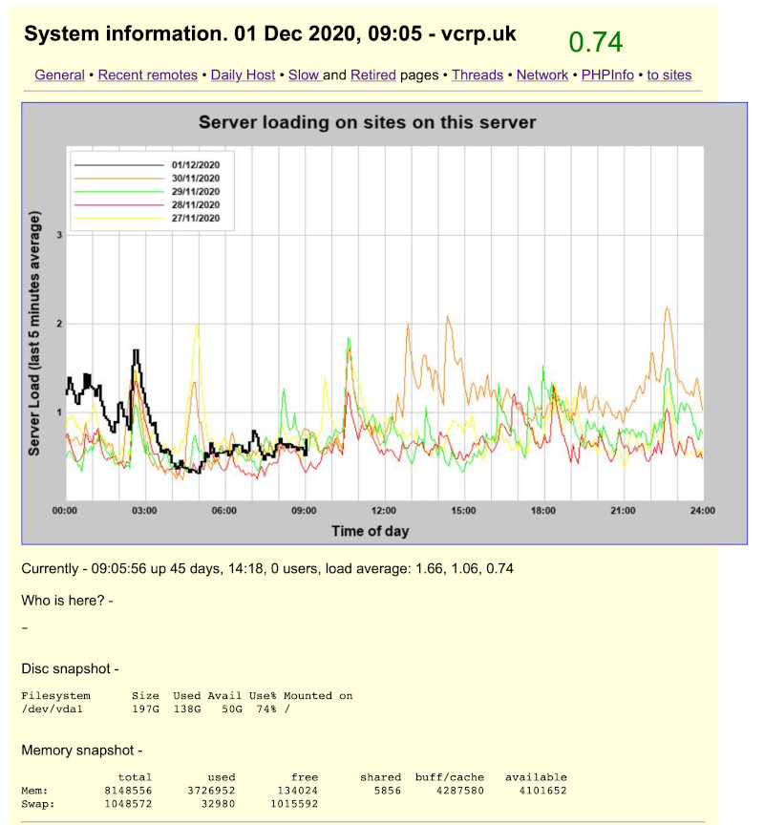This screenshot has width=764, height=825.
Task: Open the General page link
Action: (x=59, y=74)
